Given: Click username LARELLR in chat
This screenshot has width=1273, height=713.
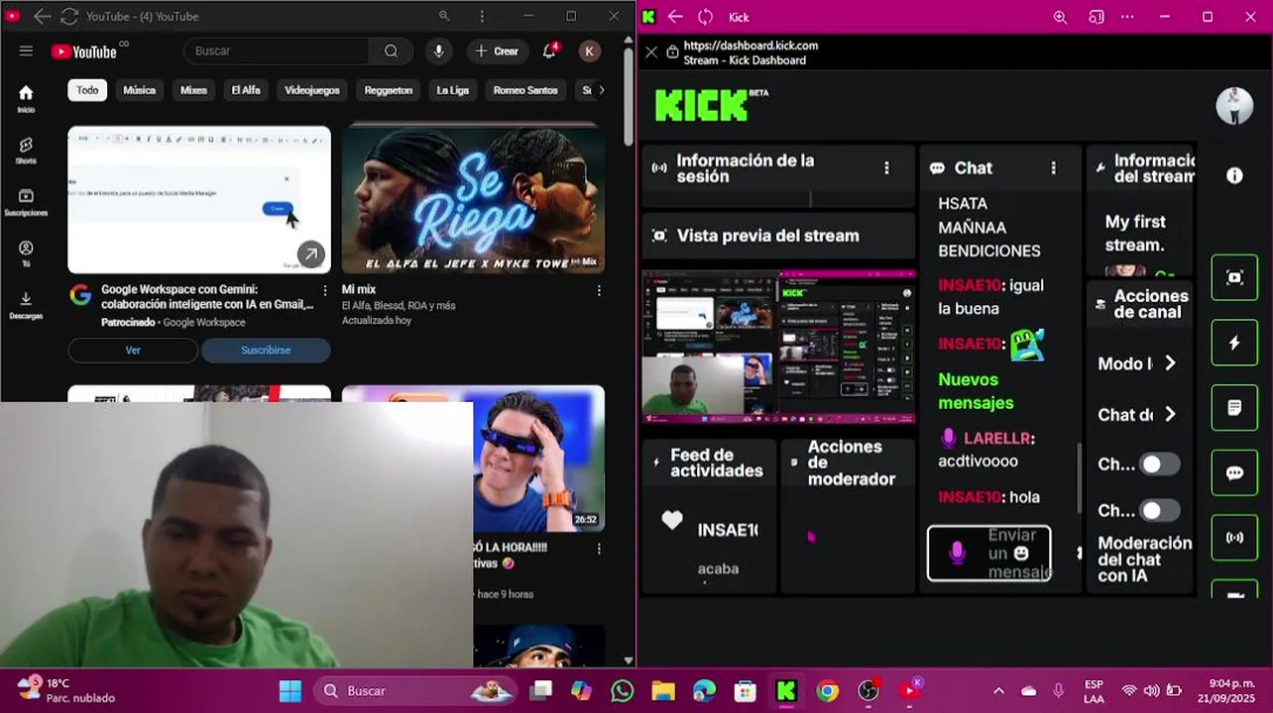Looking at the screenshot, I should pyautogui.click(x=995, y=438).
